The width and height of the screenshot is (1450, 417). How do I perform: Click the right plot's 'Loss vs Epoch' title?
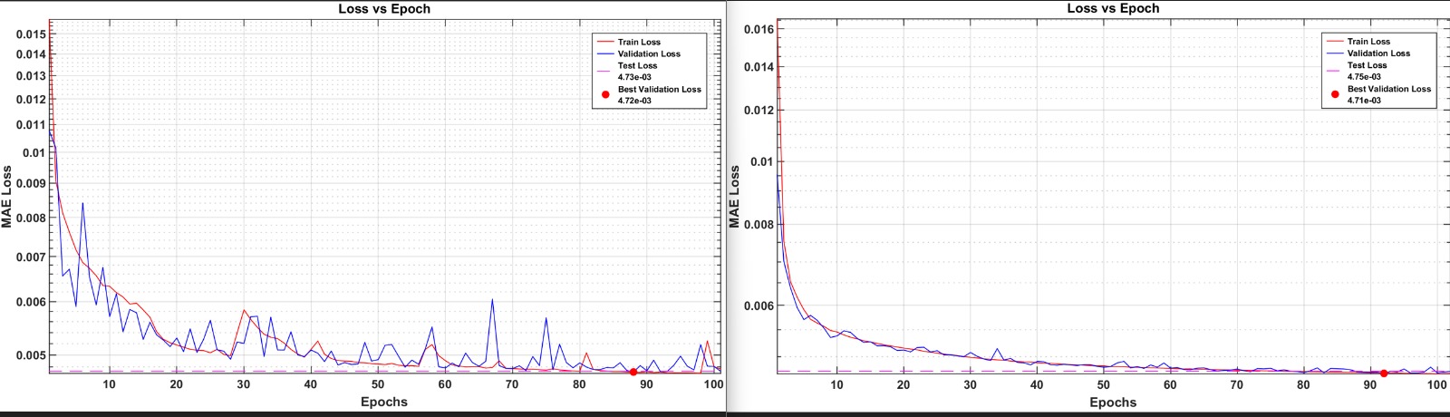pos(1113,8)
